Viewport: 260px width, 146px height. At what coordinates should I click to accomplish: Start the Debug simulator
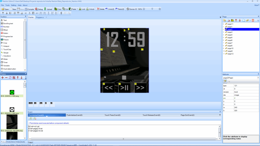tap(39, 9)
